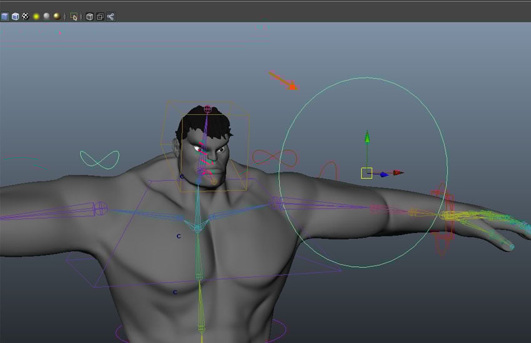Click the grey sphere shadows icon

pos(46,17)
